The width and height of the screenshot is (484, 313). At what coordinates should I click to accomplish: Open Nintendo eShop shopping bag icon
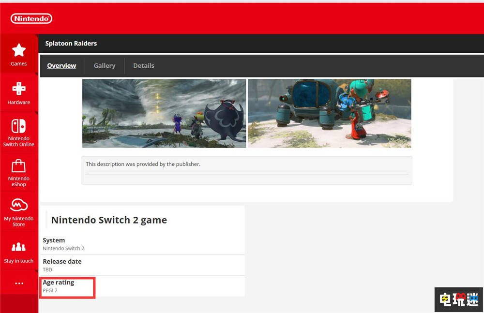pos(19,166)
